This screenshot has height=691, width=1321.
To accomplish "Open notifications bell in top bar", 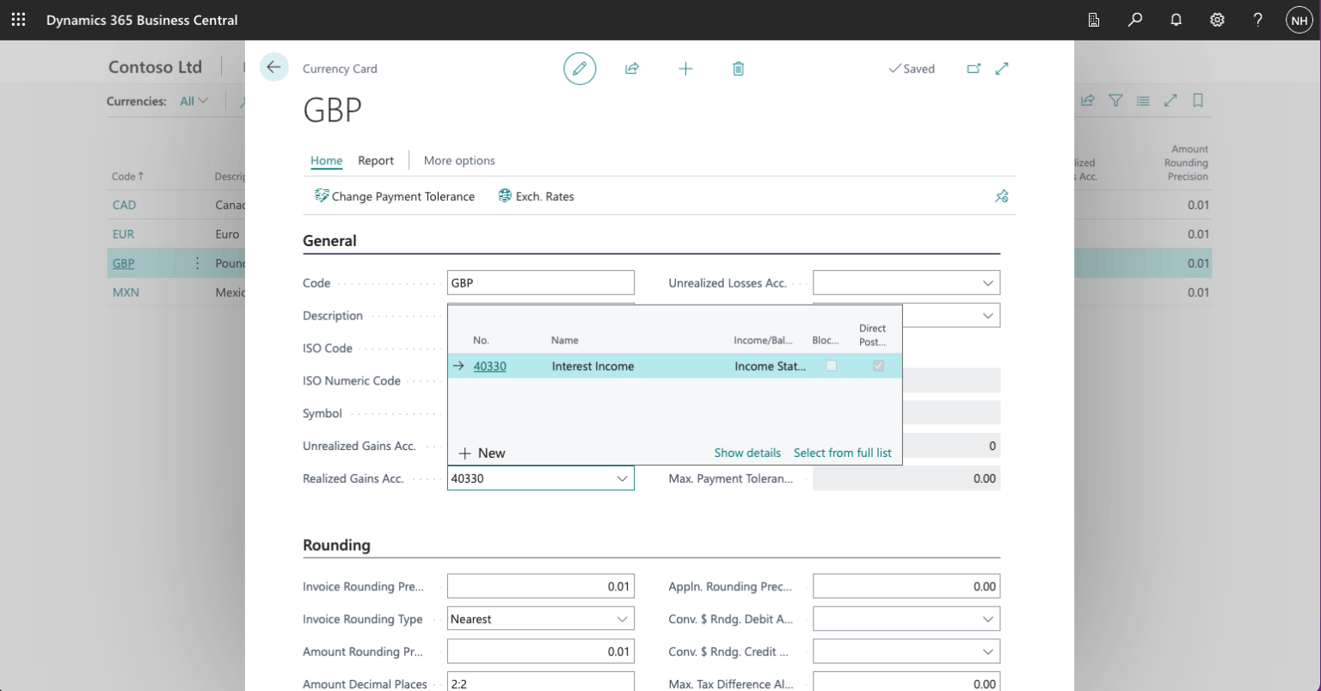I will (1177, 20).
